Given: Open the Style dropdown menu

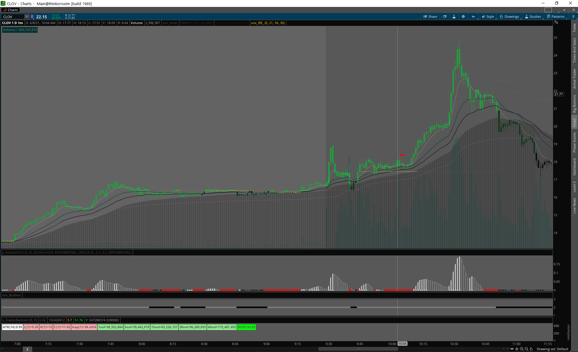Looking at the screenshot, I should point(488,17).
